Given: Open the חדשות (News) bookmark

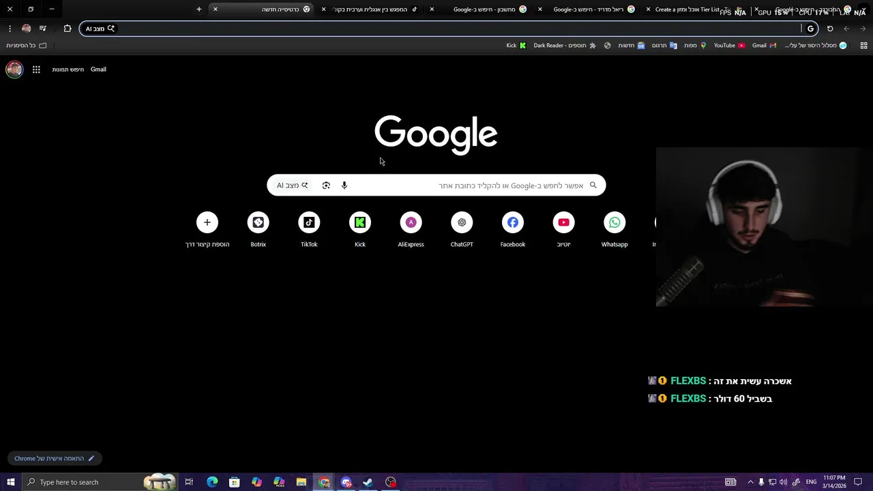Looking at the screenshot, I should click(x=631, y=46).
